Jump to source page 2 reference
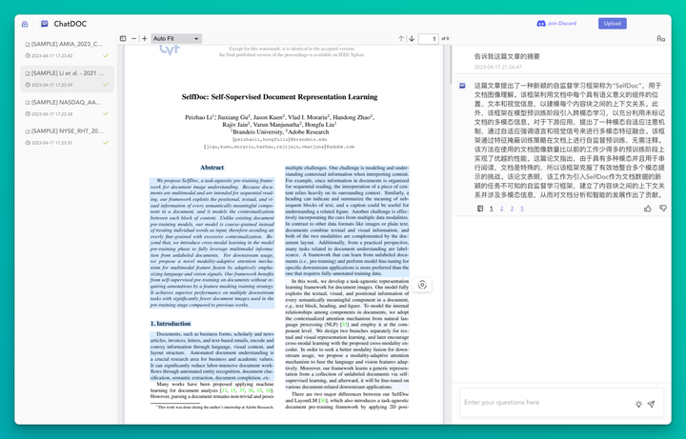The width and height of the screenshot is (686, 439). pos(502,209)
